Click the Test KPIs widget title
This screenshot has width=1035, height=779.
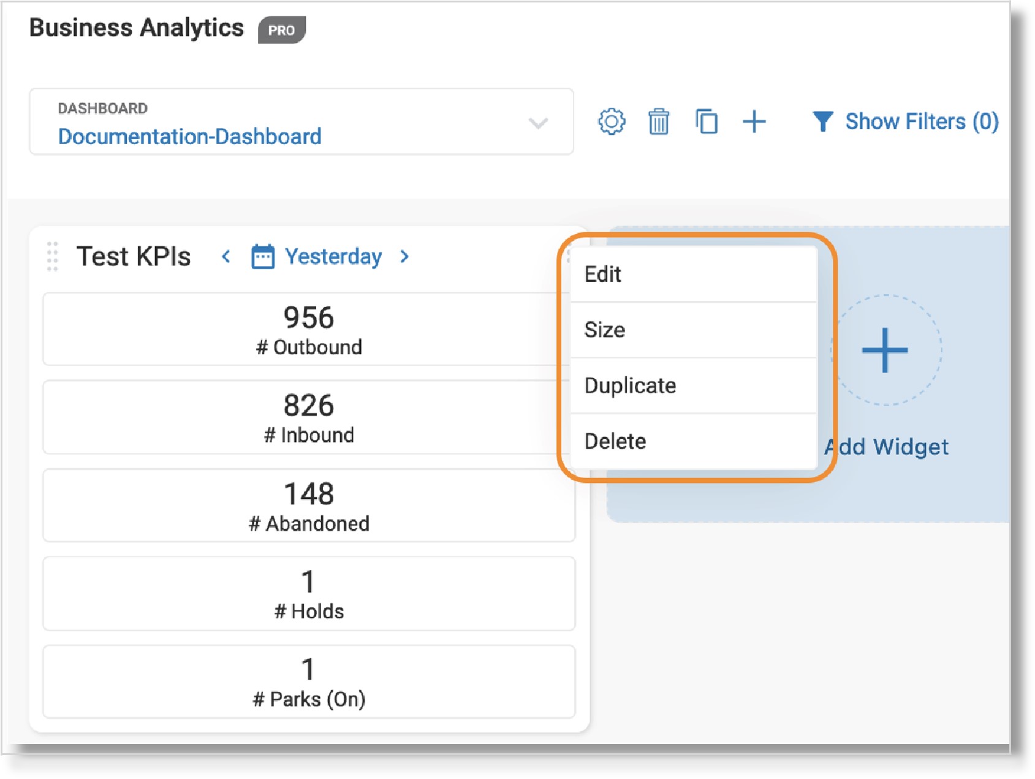pyautogui.click(x=134, y=256)
